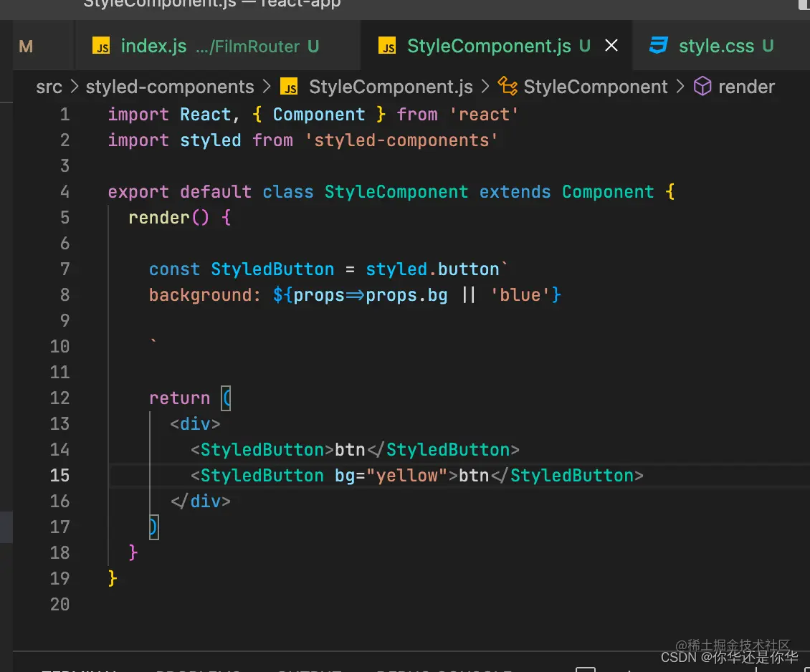Open the style.css tab

(721, 46)
